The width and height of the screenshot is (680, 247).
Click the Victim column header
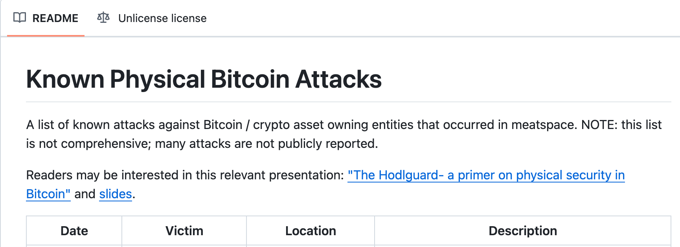[184, 231]
